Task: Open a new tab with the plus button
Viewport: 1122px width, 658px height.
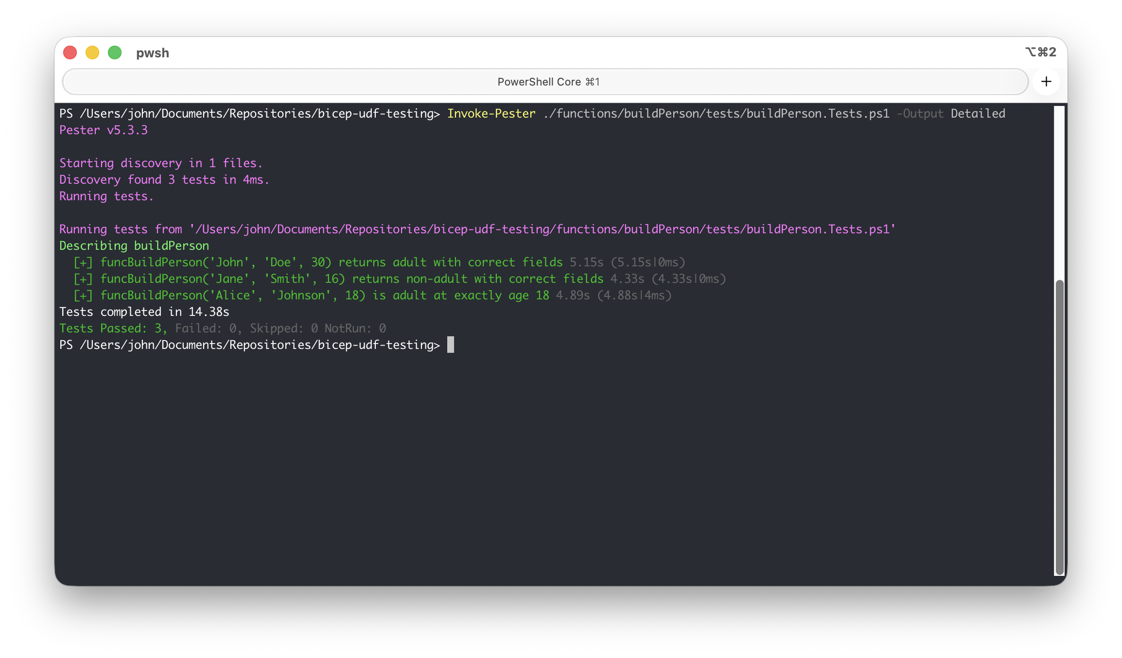Action: (1046, 82)
